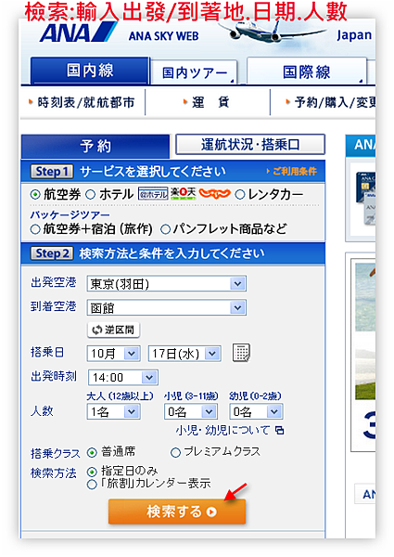The image size is (394, 557).
Task: Open the month dropdown showing 10月
Action: (113, 354)
